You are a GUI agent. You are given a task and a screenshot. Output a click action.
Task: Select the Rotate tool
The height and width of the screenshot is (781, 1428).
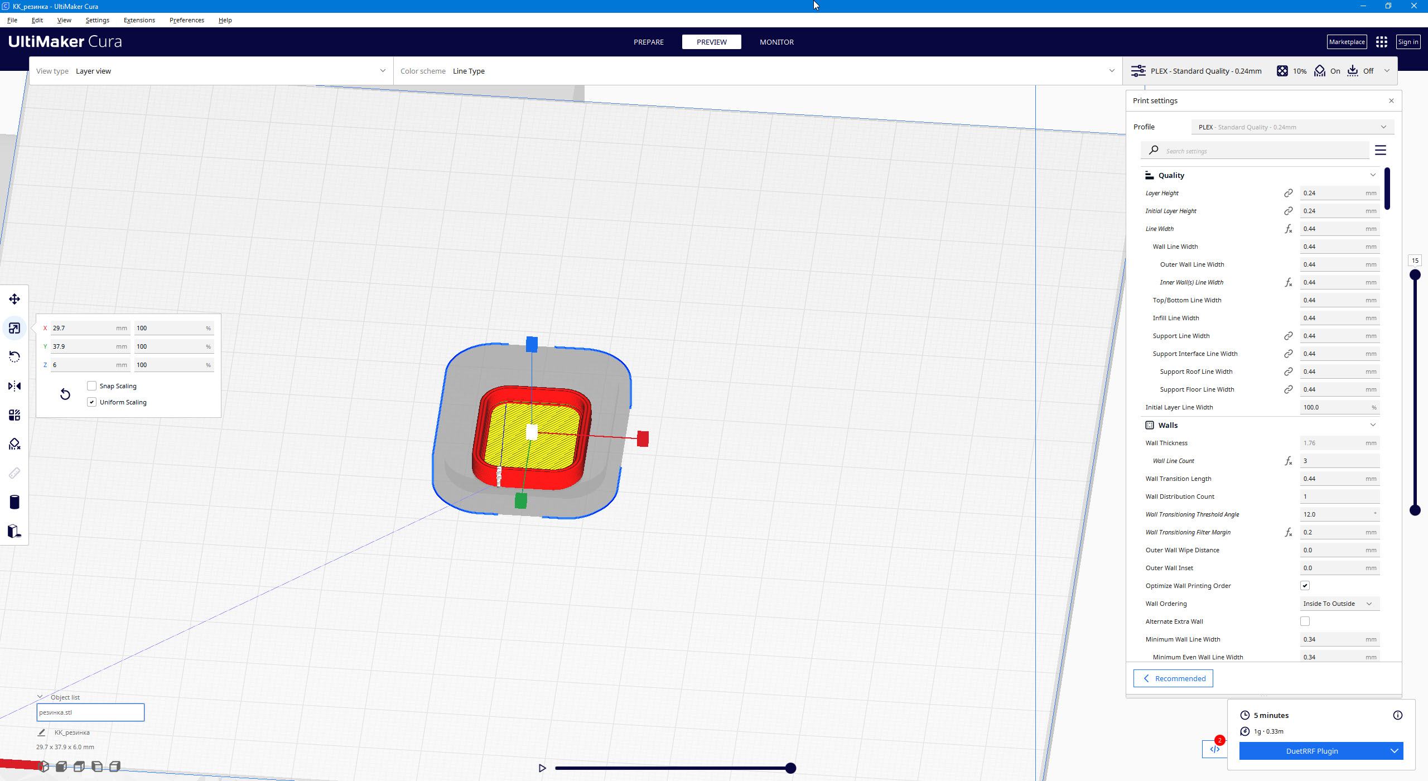[14, 357]
